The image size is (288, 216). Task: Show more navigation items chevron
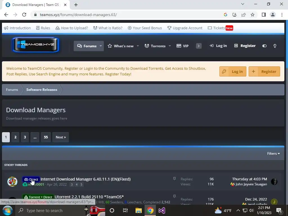[199, 46]
